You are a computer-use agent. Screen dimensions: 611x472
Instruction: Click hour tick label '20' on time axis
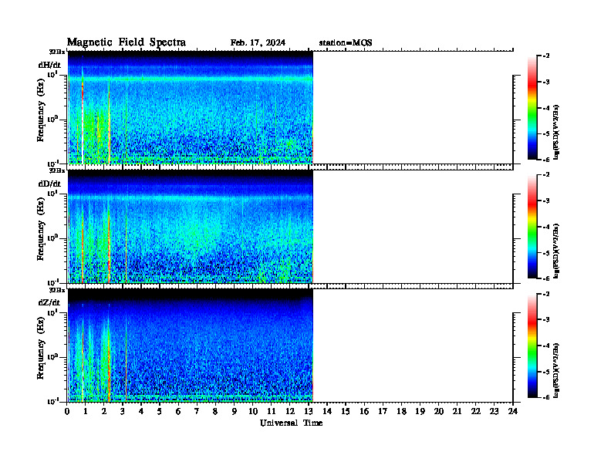click(x=438, y=412)
